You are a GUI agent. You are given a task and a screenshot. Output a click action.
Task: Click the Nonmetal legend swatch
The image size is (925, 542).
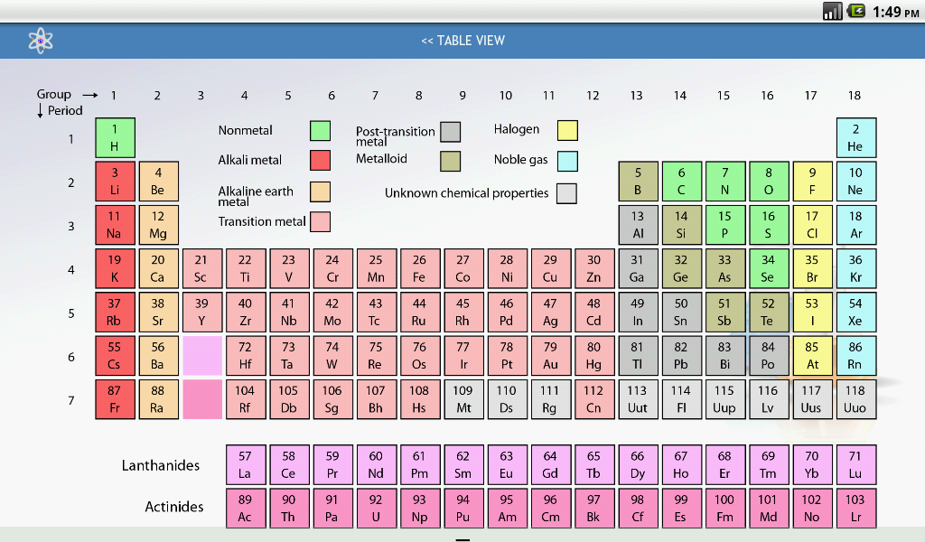[x=320, y=131]
